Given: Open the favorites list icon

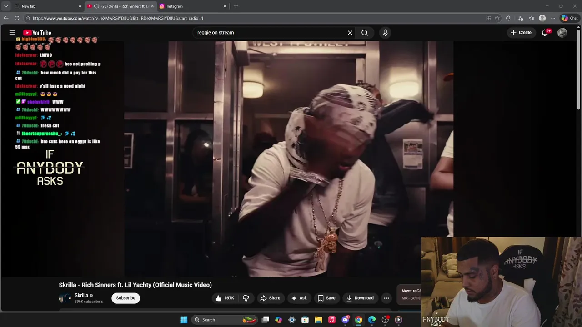Looking at the screenshot, I should point(531,18).
